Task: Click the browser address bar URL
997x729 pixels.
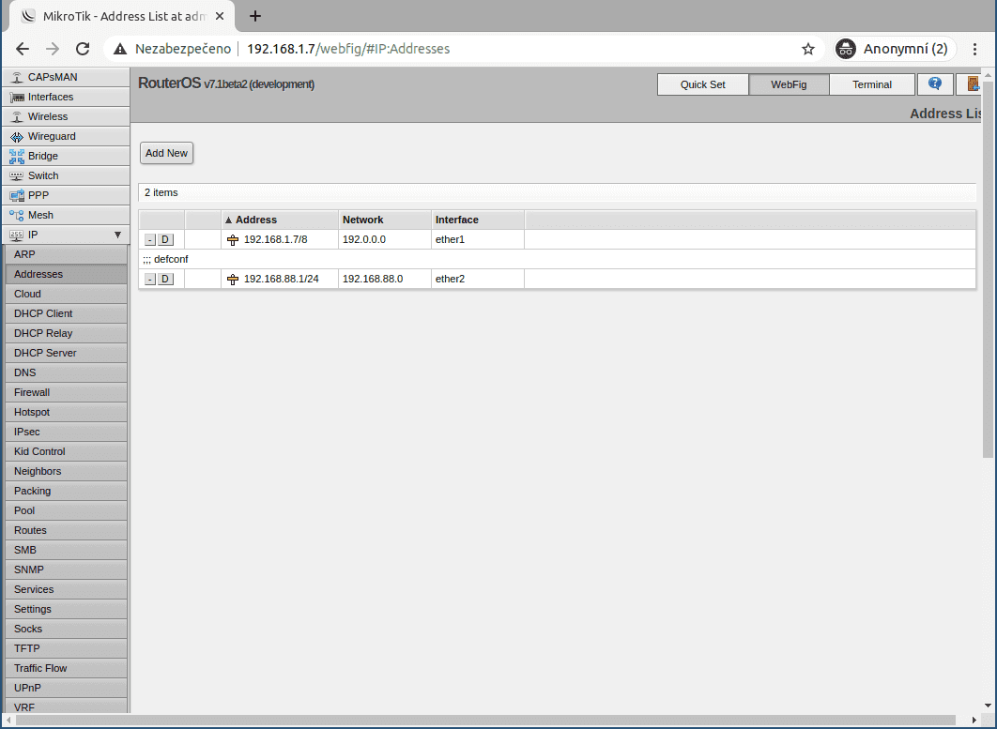Action: [x=347, y=49]
